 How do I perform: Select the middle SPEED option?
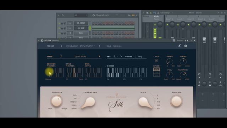pos(156,72)
